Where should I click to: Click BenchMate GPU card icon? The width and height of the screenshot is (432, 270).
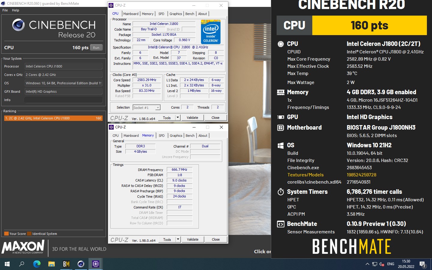click(x=280, y=117)
